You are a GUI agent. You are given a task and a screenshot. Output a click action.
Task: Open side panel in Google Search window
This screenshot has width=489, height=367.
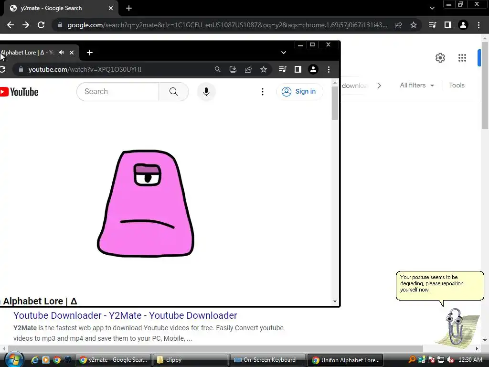[448, 25]
